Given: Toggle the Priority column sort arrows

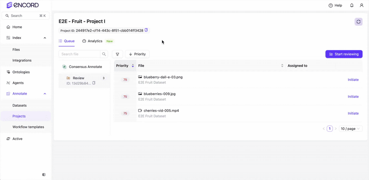Looking at the screenshot, I should coord(133,66).
